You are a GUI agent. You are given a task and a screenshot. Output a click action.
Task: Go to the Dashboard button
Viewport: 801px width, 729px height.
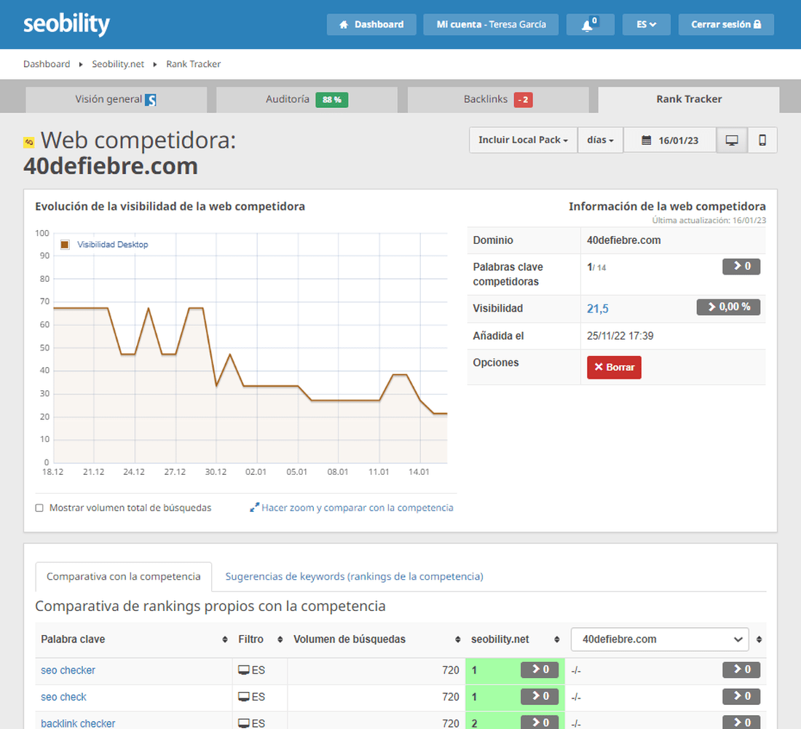[371, 25]
